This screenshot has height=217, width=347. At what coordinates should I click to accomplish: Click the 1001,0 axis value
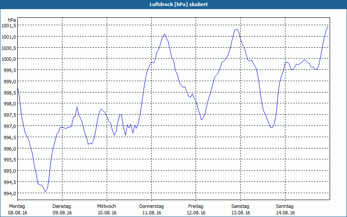pos(9,37)
